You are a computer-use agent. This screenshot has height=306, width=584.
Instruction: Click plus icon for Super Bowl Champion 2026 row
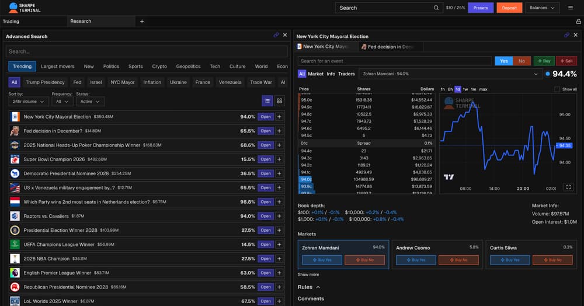pyautogui.click(x=279, y=159)
